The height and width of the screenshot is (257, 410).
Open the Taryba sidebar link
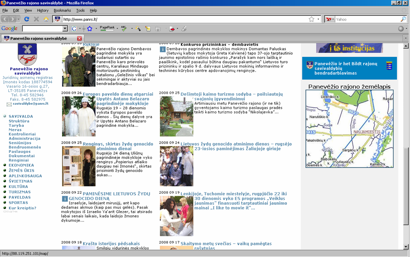(16, 125)
